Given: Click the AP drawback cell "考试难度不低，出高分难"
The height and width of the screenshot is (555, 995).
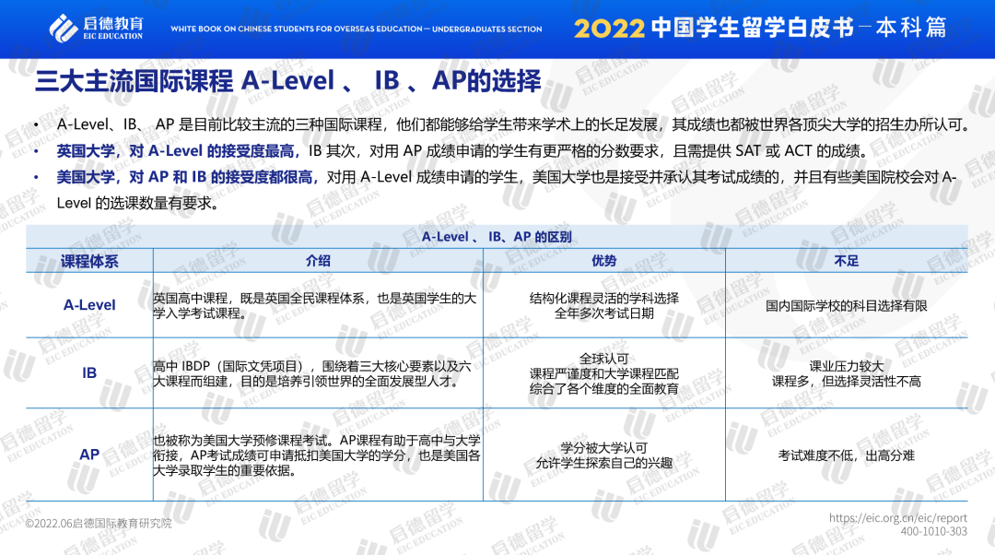Looking at the screenshot, I should 846,455.
